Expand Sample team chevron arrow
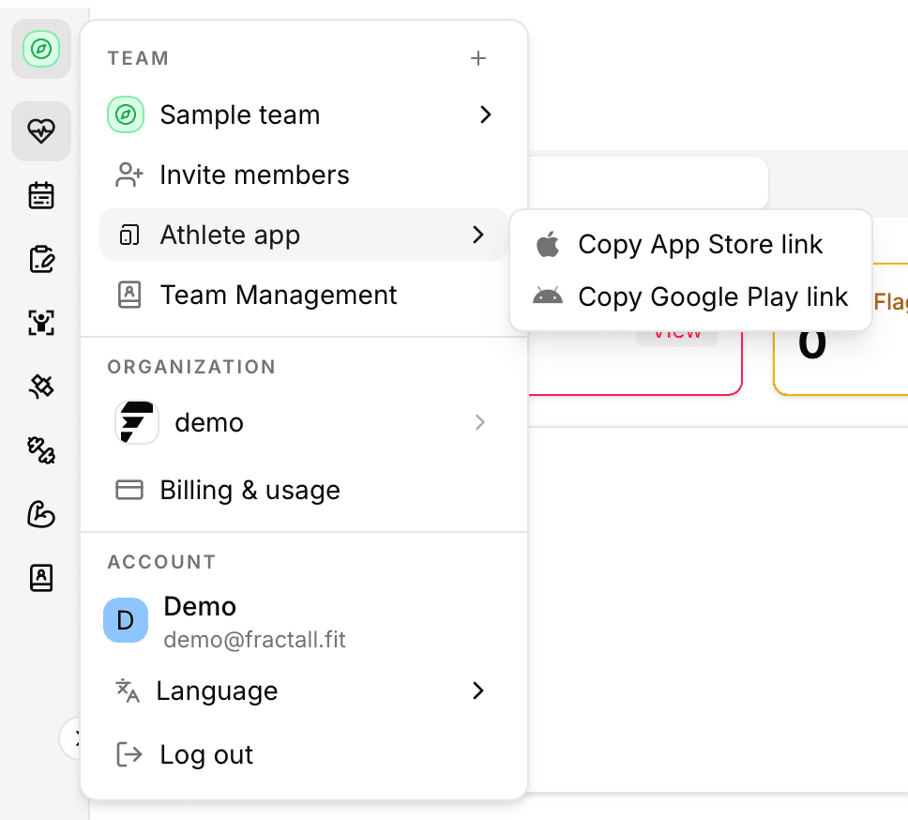The height and width of the screenshot is (820, 908). (x=485, y=114)
